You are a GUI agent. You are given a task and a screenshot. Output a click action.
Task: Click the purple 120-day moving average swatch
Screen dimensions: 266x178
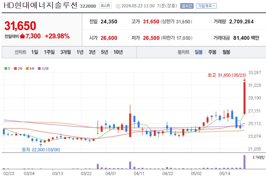pyautogui.click(x=39, y=68)
